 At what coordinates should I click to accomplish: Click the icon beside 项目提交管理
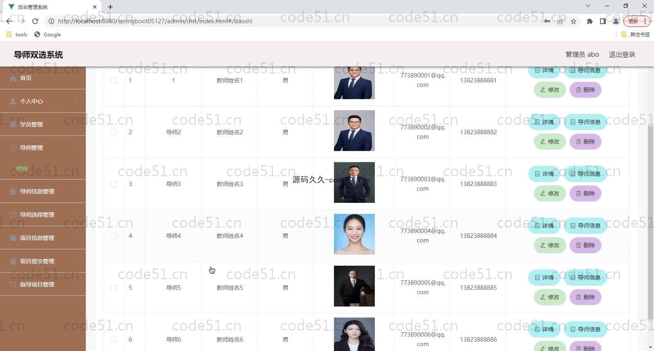click(13, 261)
